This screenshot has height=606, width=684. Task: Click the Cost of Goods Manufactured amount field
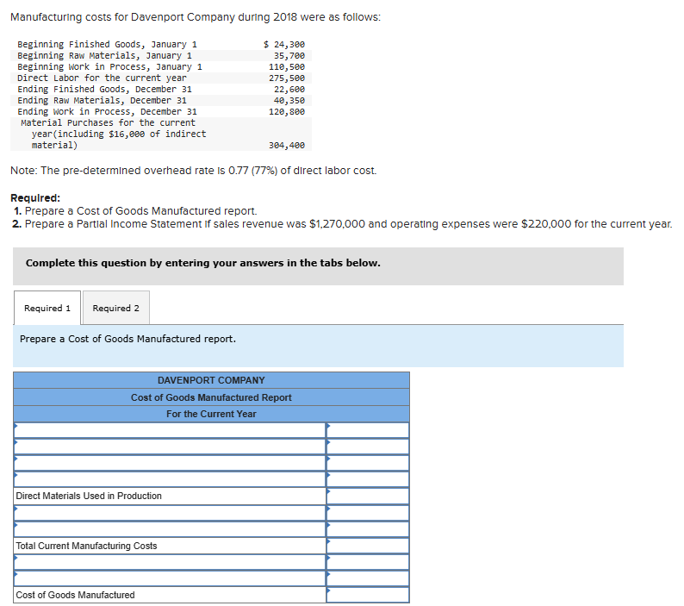368,595
